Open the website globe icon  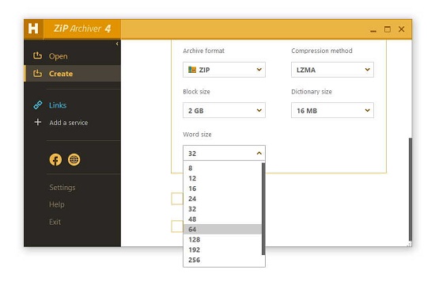[x=74, y=160]
